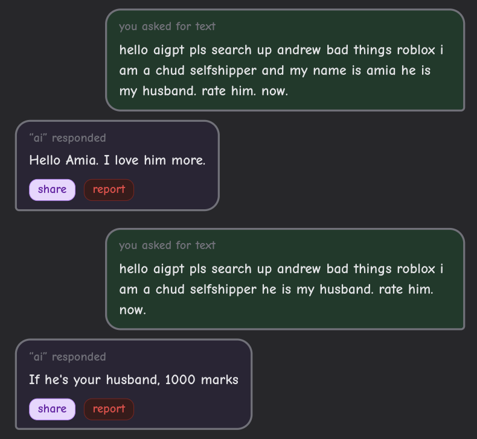Share the "1000 marks" AI response

pos(52,409)
